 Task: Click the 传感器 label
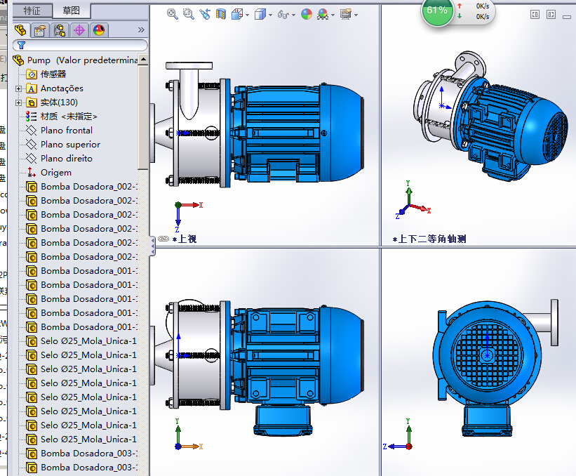(x=53, y=74)
